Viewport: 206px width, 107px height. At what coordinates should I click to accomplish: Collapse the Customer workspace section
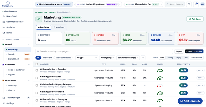pyautogui.click(x=29, y=65)
